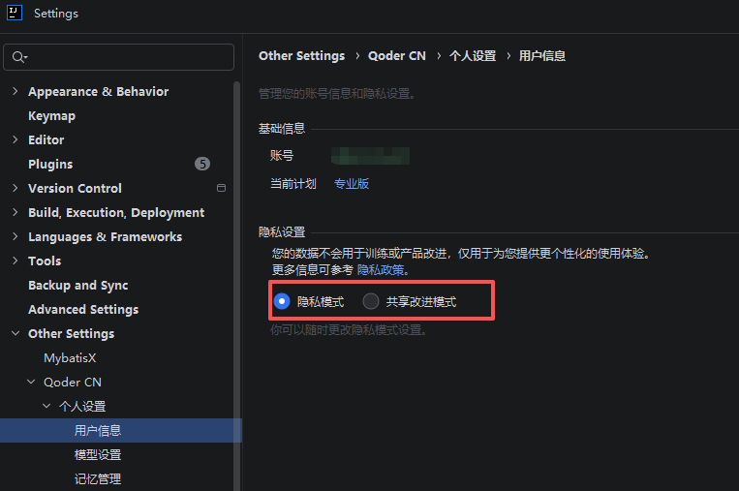This screenshot has height=491, width=739.
Task: Click the 基础信息 section heading
Action: (x=282, y=129)
